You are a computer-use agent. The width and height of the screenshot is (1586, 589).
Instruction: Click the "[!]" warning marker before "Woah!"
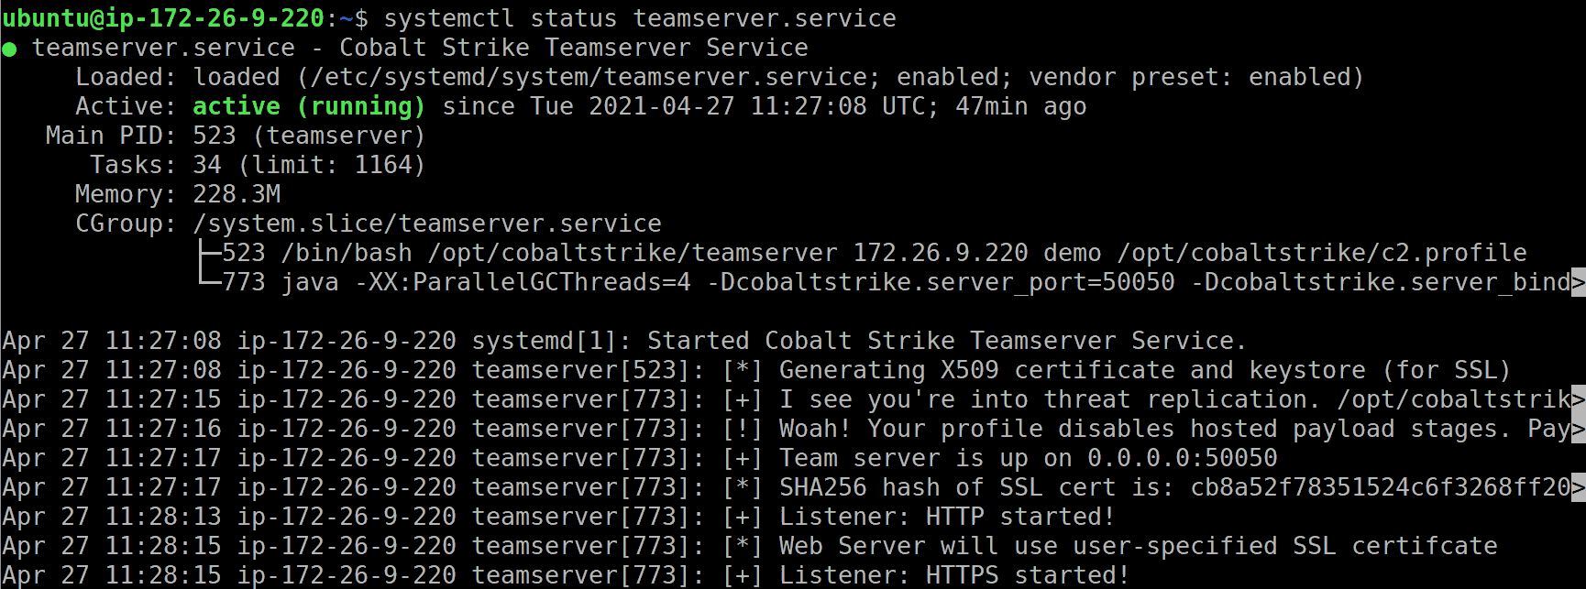click(742, 429)
